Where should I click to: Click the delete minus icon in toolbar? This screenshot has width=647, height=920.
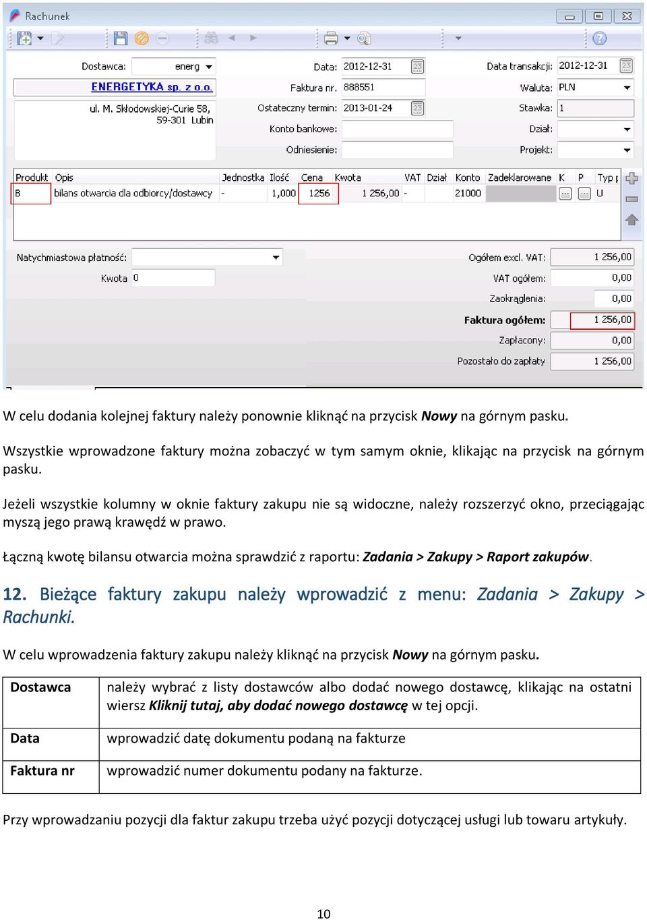coord(162,38)
